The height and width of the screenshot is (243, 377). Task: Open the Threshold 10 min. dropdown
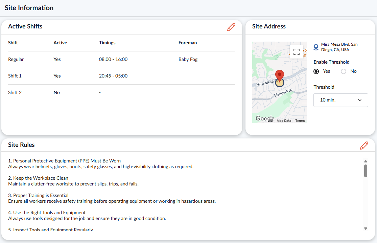click(x=341, y=100)
